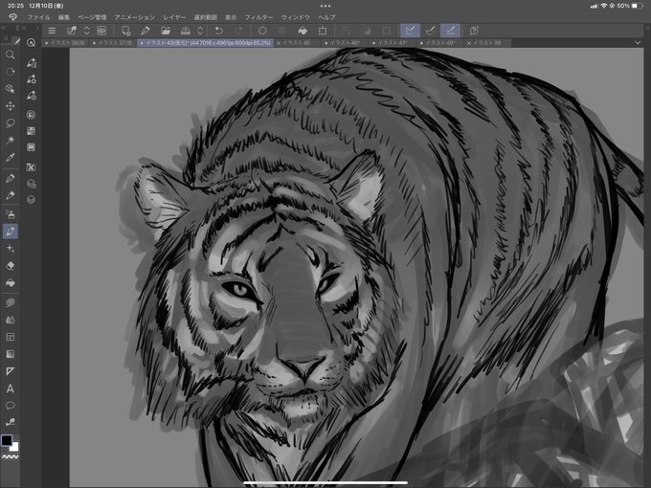Tap the iPad multitasking three-dots at top
651x488 pixels.
point(325,6)
